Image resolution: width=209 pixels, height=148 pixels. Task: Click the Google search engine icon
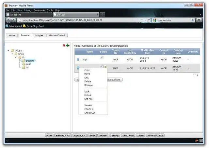[154, 20]
